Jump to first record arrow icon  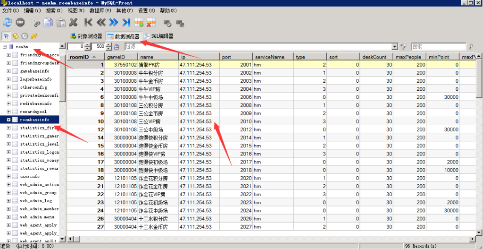88,22
